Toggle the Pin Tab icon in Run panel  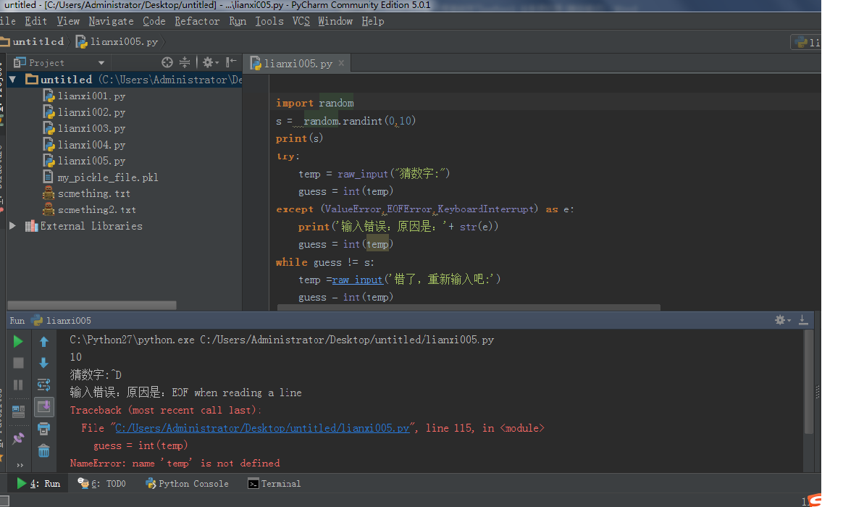coord(18,438)
